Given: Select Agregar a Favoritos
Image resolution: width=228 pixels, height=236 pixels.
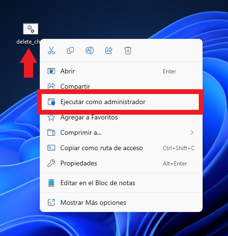Looking at the screenshot, I should coord(121,118).
